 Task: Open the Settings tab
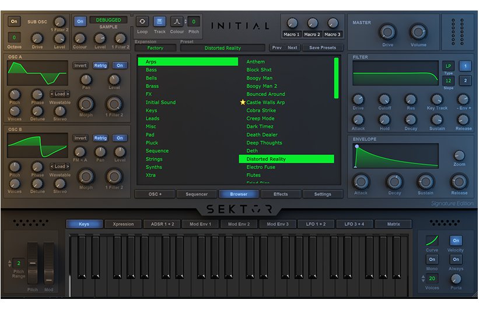[323, 194]
